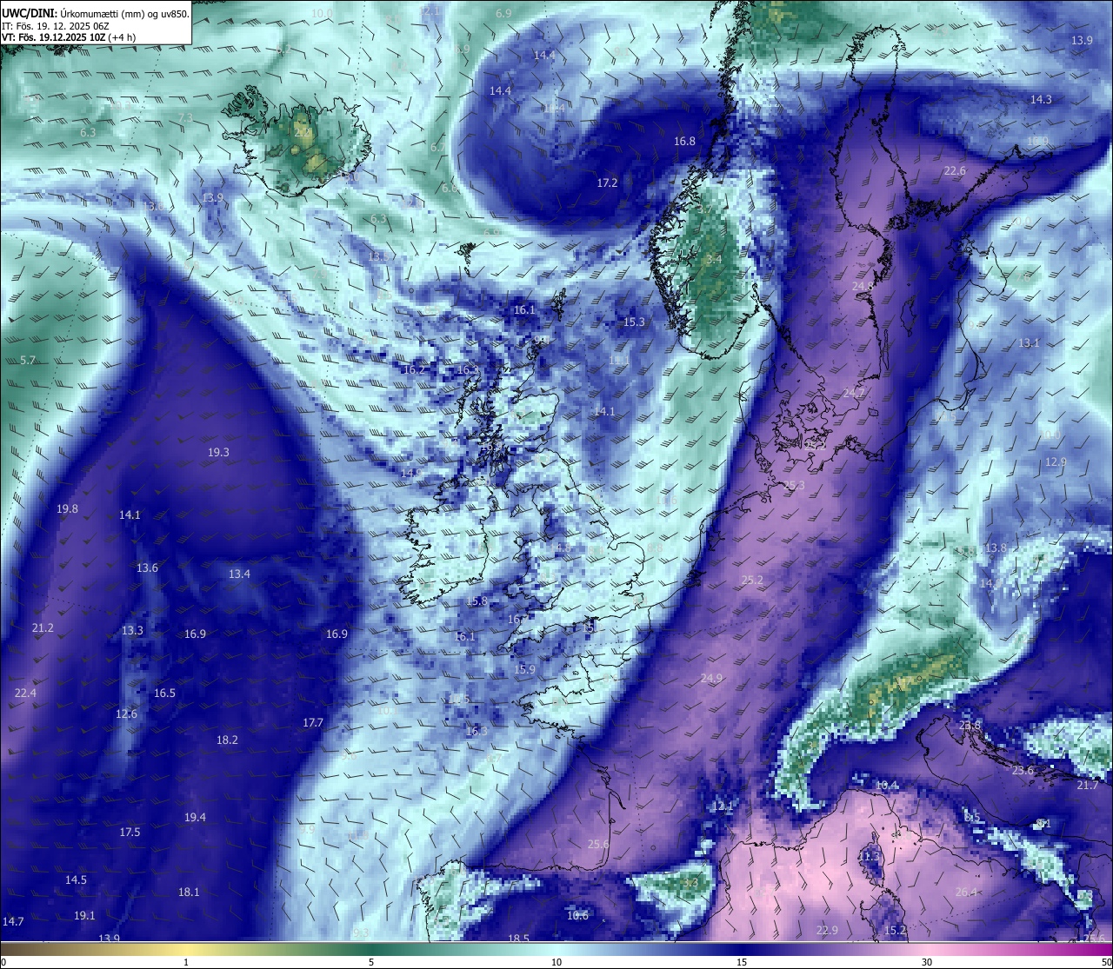Click the 16.8 value near Norway's coast
This screenshot has height=969, width=1113.
684,141
